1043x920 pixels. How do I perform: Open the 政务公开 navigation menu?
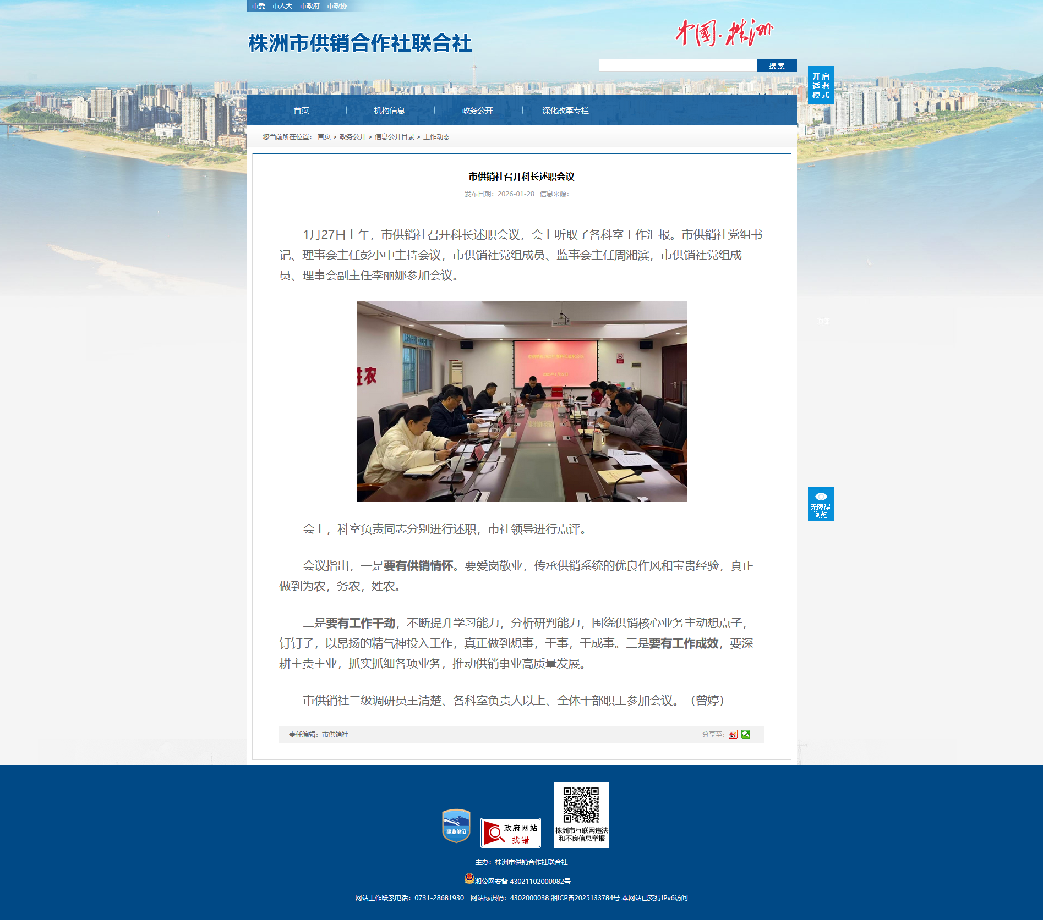(477, 111)
